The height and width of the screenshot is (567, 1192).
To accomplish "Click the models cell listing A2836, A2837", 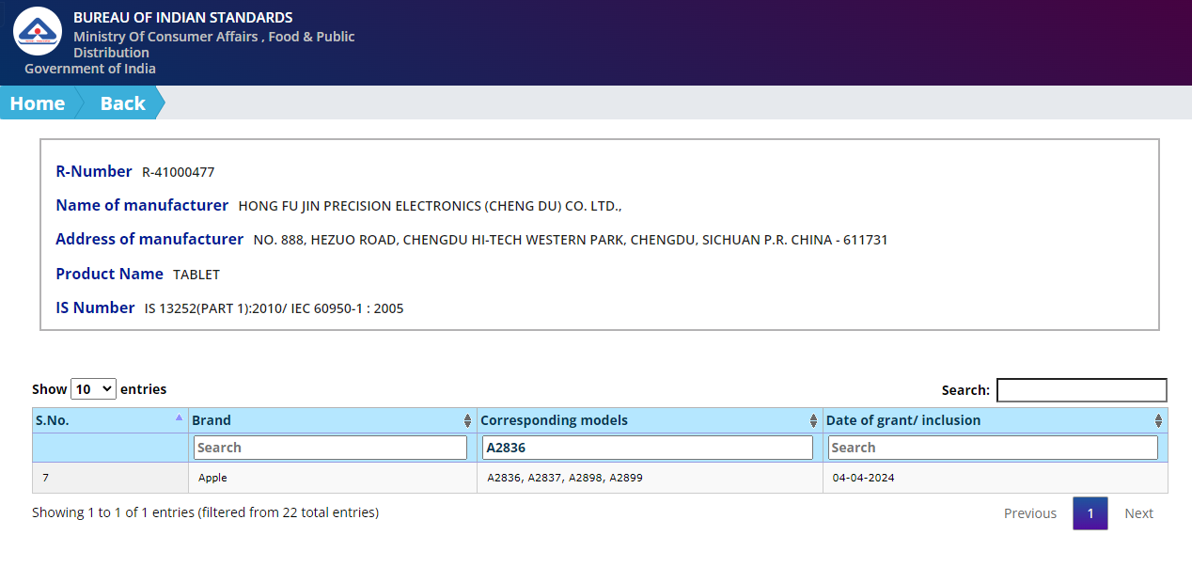I will (x=564, y=478).
